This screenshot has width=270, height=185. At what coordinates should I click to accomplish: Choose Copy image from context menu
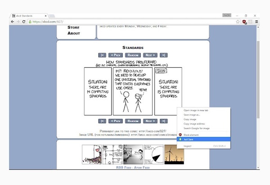point(203,119)
